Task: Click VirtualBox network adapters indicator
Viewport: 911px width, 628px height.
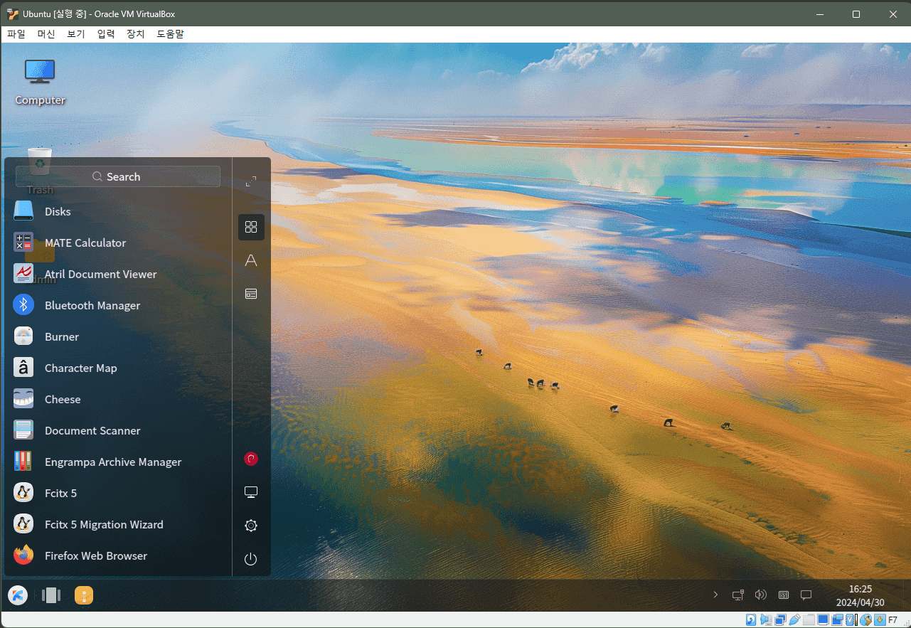Action: point(780,619)
